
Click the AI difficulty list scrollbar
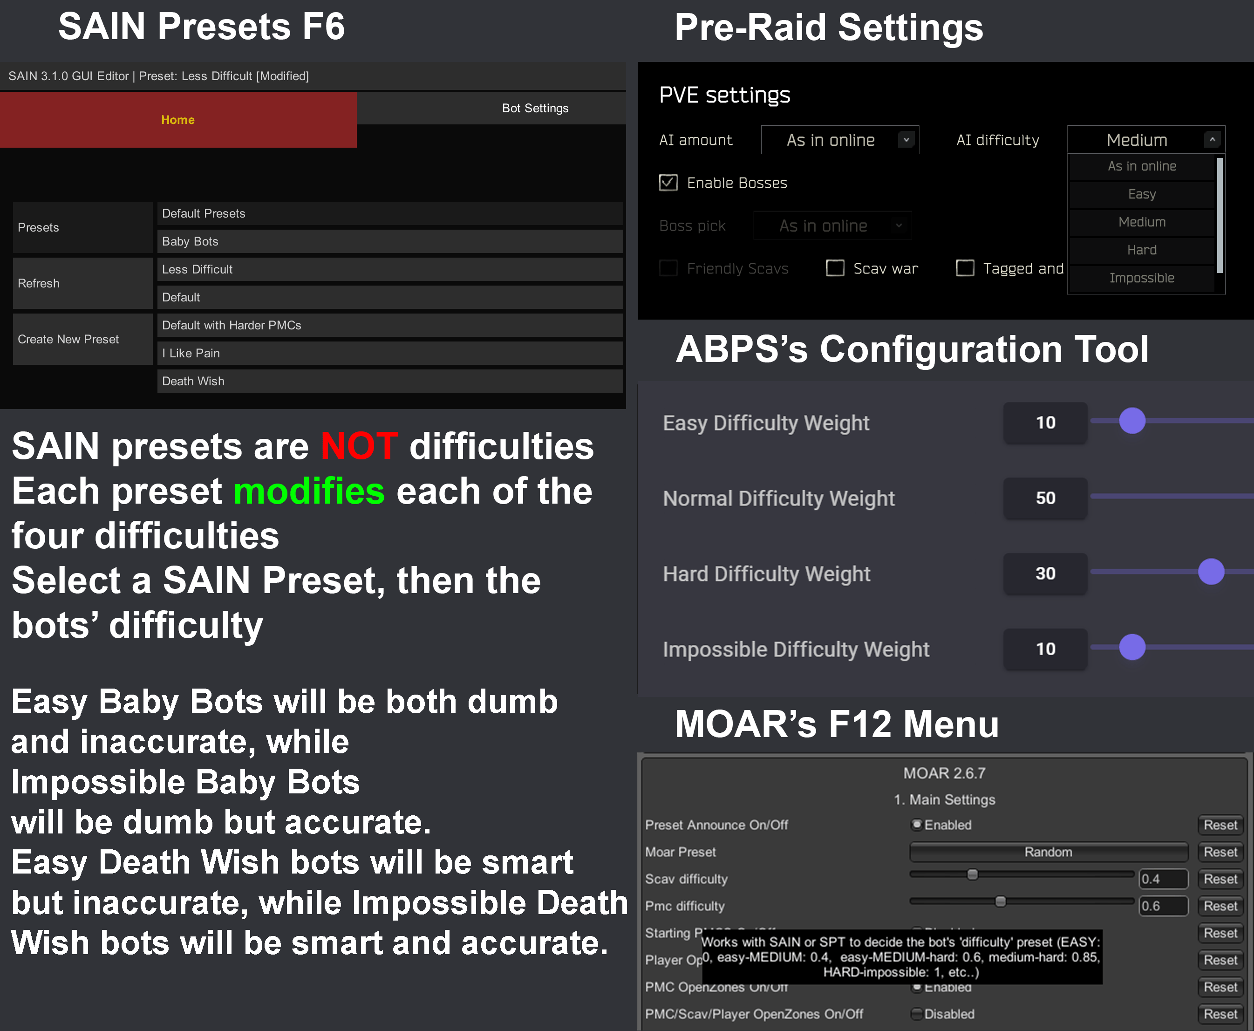tap(1220, 215)
